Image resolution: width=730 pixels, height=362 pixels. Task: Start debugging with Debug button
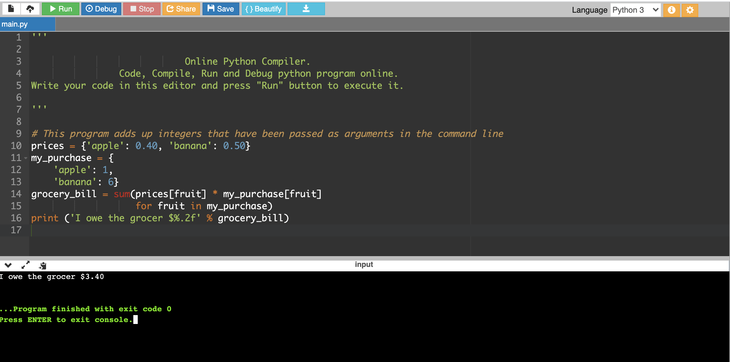[101, 9]
